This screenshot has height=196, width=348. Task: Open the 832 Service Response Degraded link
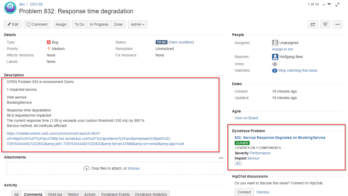280,138
